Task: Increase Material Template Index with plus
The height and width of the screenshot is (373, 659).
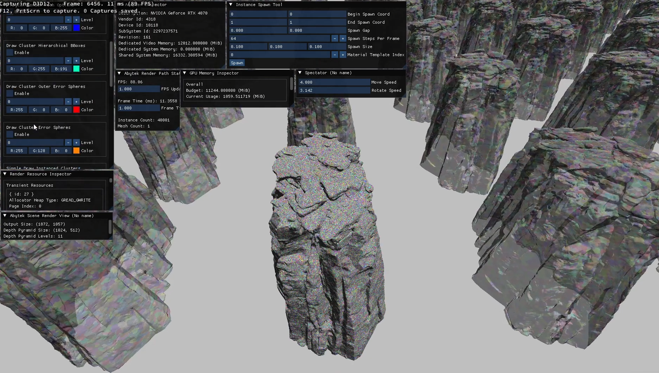Action: (x=343, y=55)
